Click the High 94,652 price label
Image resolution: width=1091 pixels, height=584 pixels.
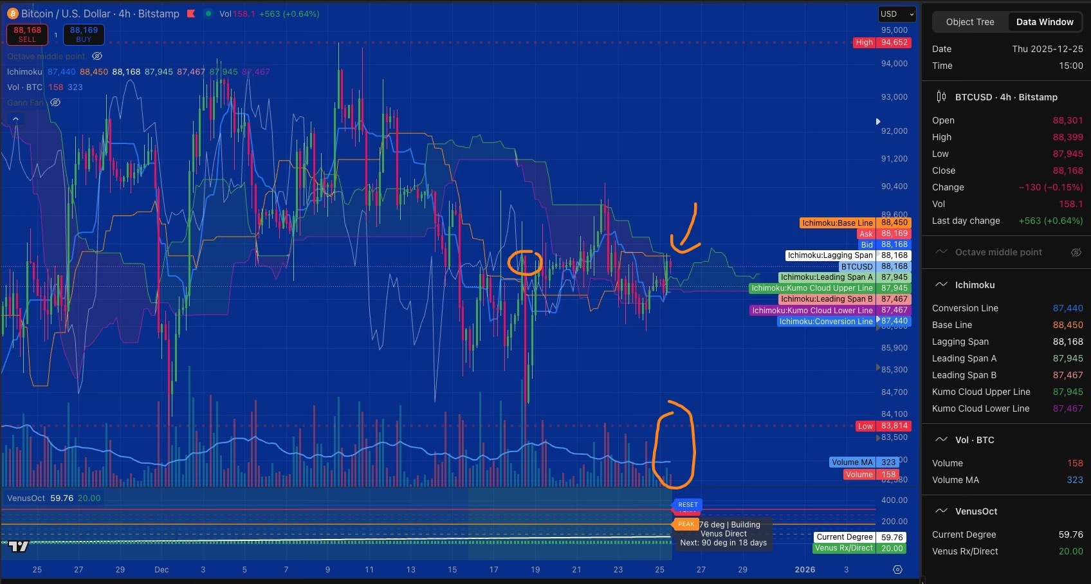(882, 42)
